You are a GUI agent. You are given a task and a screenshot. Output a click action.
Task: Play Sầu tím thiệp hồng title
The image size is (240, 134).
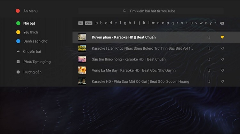click(x=129, y=59)
